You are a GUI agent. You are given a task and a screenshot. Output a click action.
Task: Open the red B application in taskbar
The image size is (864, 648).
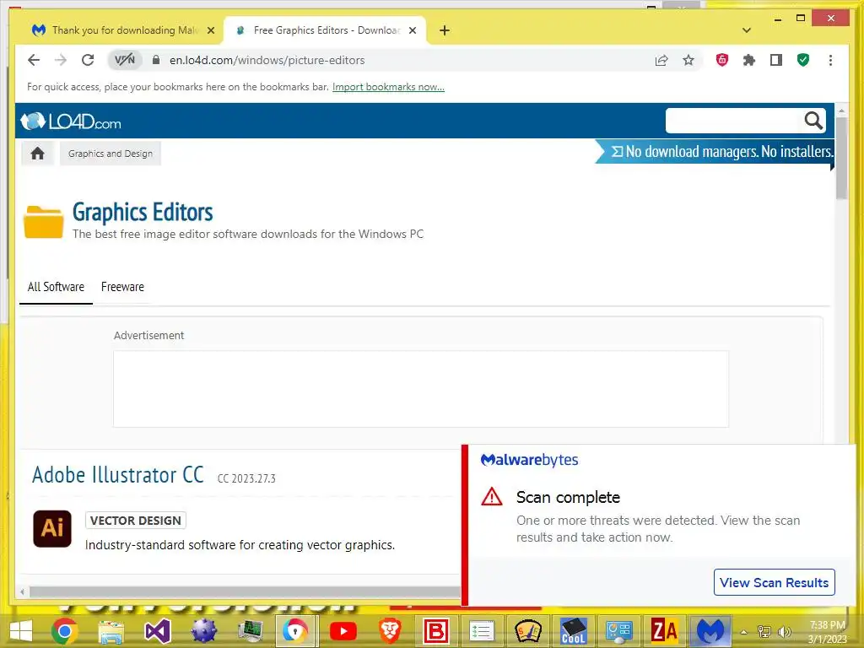coord(435,631)
